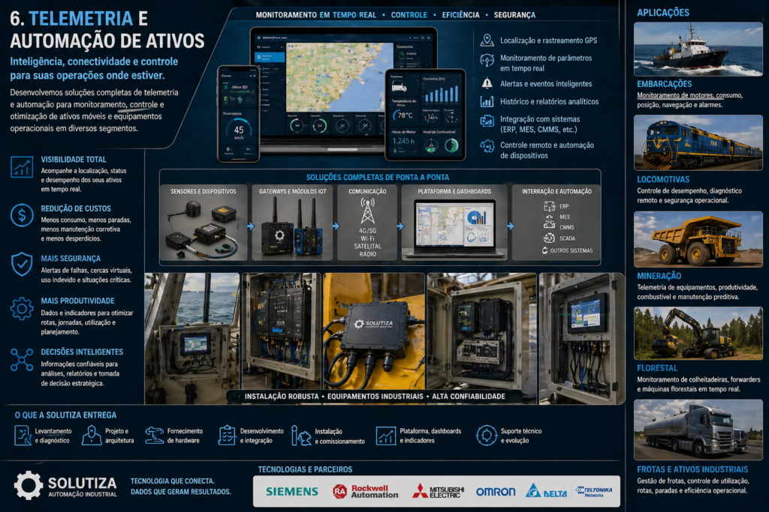Screen dimensions: 769x512
Task: Click the alert bell icon
Action: (x=487, y=83)
